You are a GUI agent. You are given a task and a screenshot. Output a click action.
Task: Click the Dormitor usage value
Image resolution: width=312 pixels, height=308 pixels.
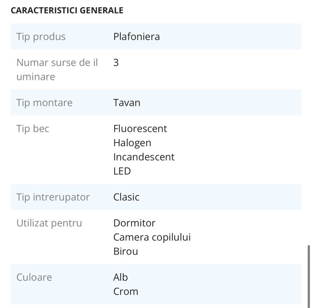pos(134,223)
